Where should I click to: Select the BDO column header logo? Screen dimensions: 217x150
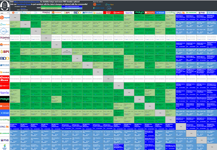pyautogui.click(x=77, y=13)
